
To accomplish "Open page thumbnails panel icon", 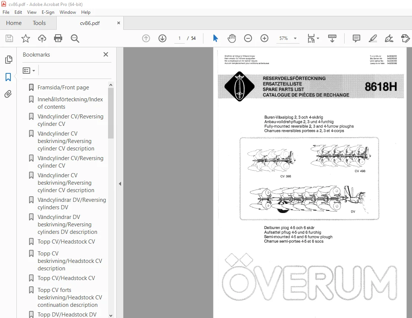I will [x=9, y=60].
